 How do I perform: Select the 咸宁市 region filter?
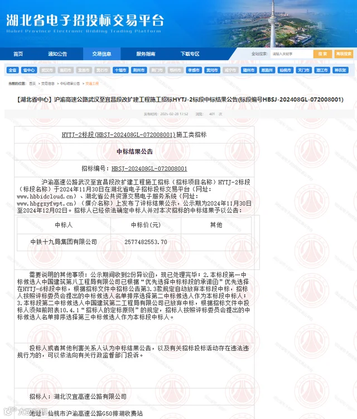click(230, 70)
